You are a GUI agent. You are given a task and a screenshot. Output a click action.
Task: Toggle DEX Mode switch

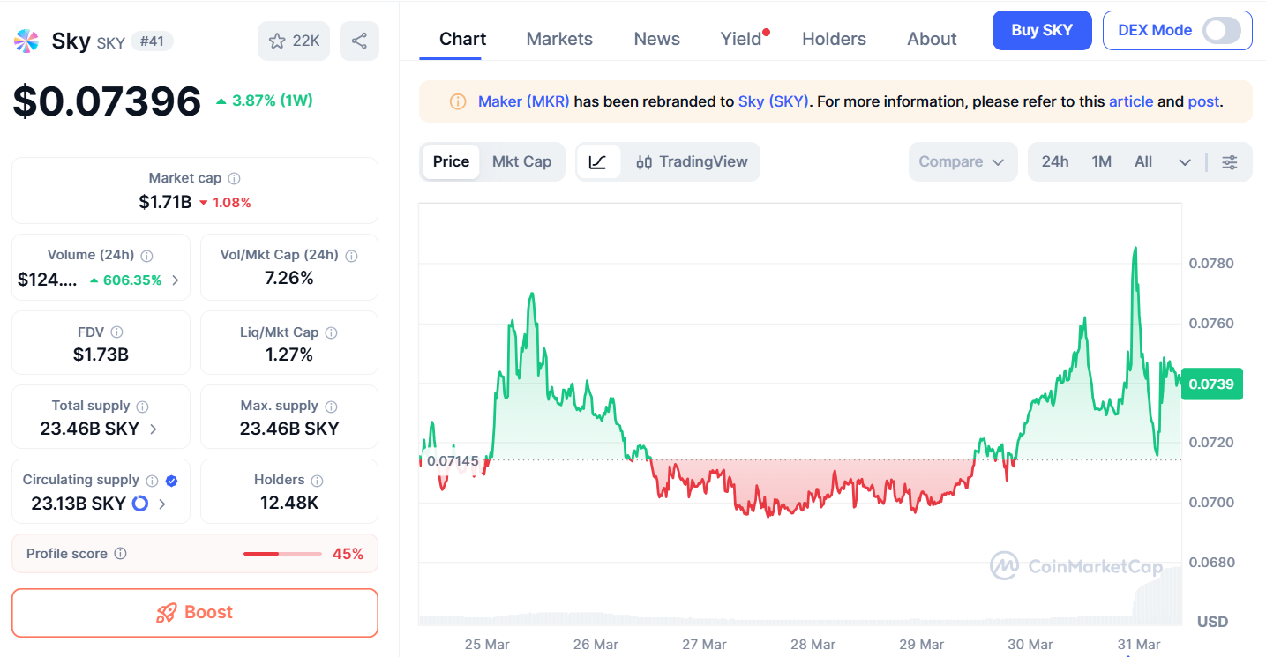tap(1222, 30)
